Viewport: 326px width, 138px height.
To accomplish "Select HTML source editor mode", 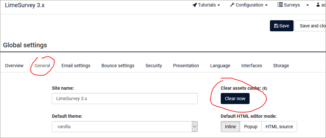I will point(279,127).
